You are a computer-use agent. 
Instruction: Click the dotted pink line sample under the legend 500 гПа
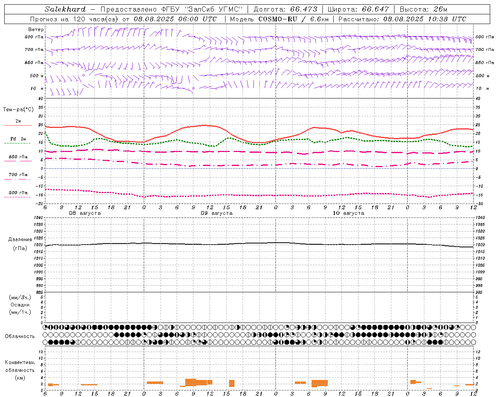tap(17, 197)
